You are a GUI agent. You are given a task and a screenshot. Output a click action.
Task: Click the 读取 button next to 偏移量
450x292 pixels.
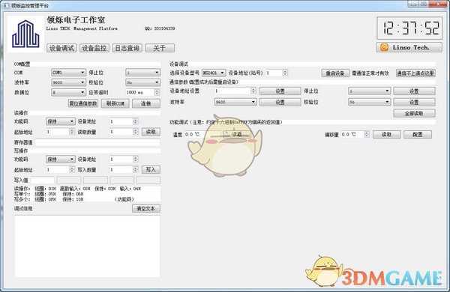click(386, 134)
